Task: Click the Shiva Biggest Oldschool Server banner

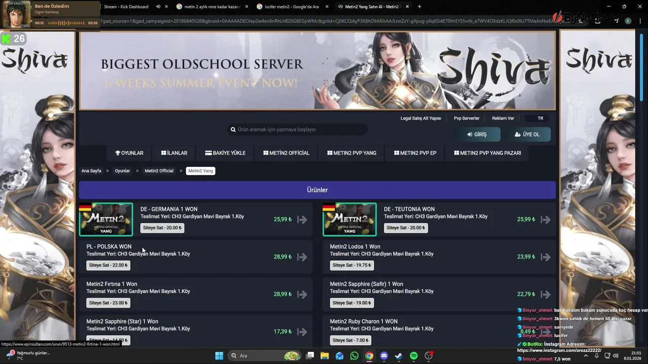Action: click(x=317, y=71)
